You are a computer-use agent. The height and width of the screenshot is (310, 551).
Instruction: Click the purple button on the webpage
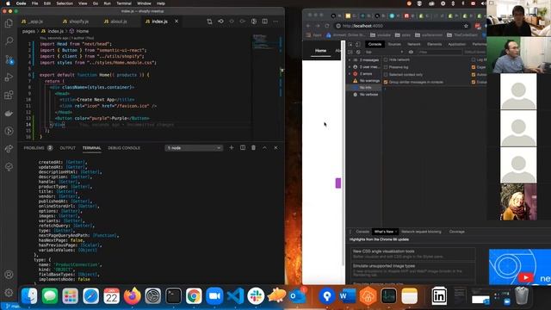pyautogui.click(x=338, y=183)
